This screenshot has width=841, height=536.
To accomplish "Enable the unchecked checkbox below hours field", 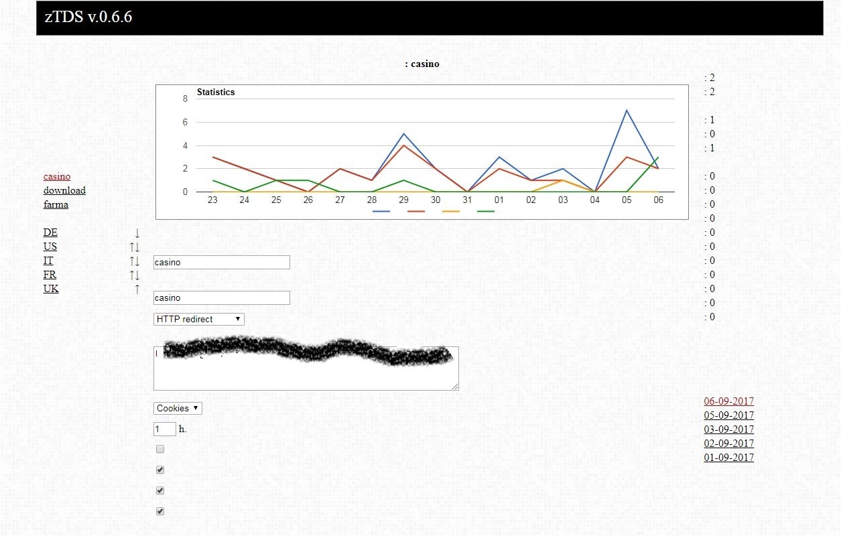I will [160, 449].
